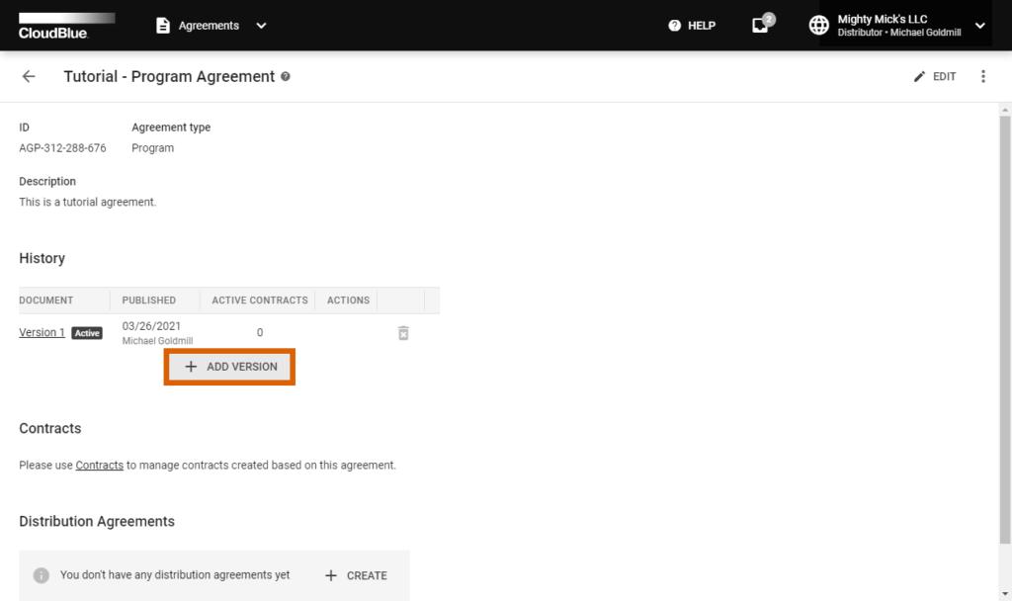Delete Version 1 using the trash icon
This screenshot has height=601, width=1012.
402,333
